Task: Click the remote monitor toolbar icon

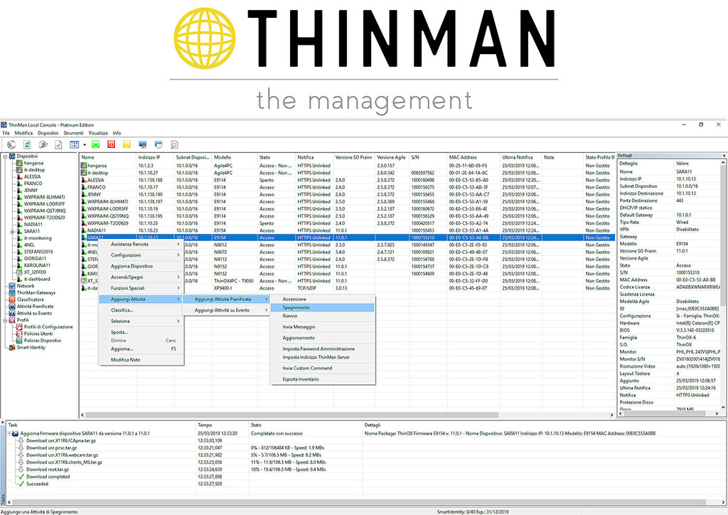Action: pos(143,144)
